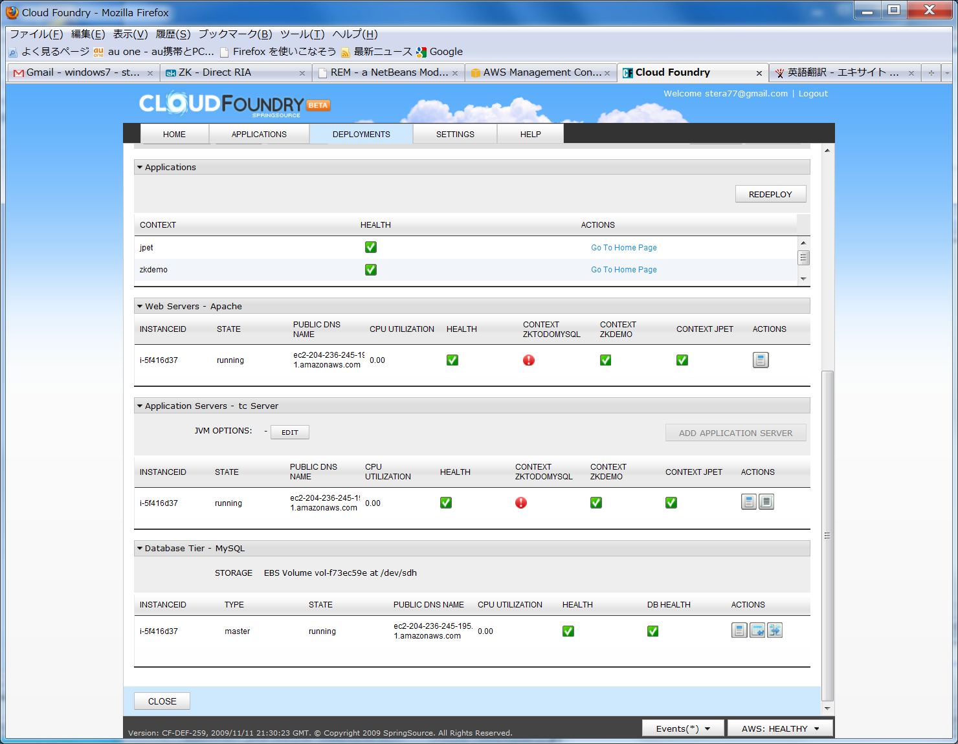Click the green health check for jpet application
958x744 pixels.
pyautogui.click(x=371, y=247)
